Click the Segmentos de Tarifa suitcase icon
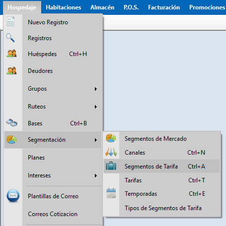The height and width of the screenshot is (226, 226). 111,166
